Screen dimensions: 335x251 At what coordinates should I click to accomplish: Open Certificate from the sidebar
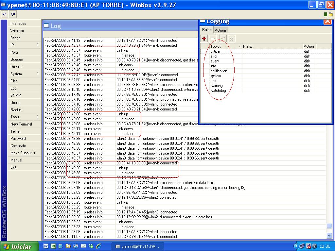tap(24, 146)
